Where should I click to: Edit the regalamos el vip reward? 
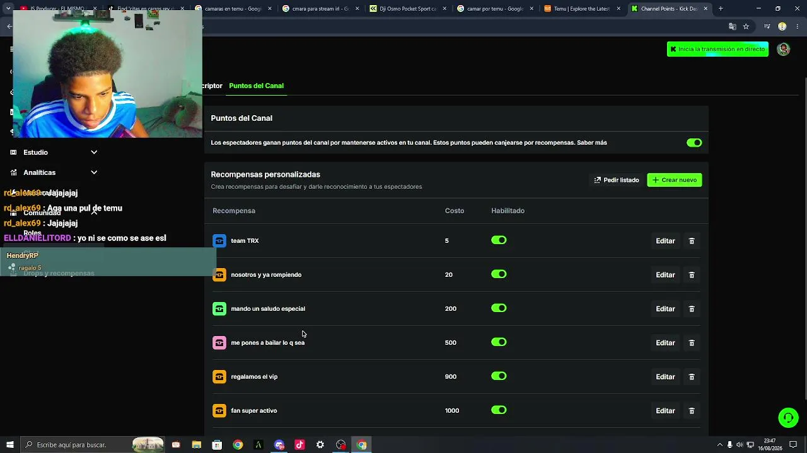tap(665, 377)
